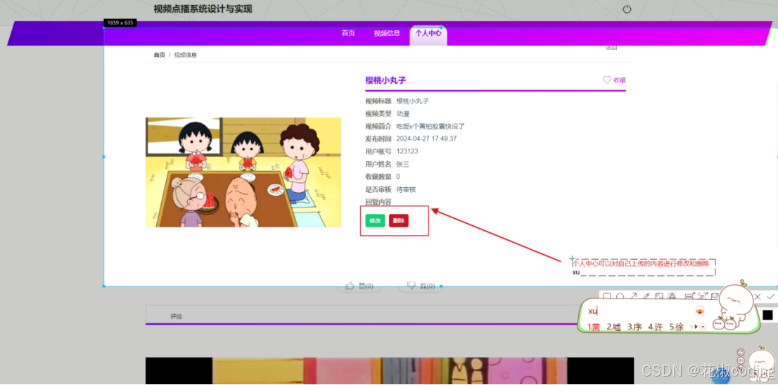Viewport: 778px width, 385px height.
Task: Go to next candidate page in IME bar
Action: (696, 327)
